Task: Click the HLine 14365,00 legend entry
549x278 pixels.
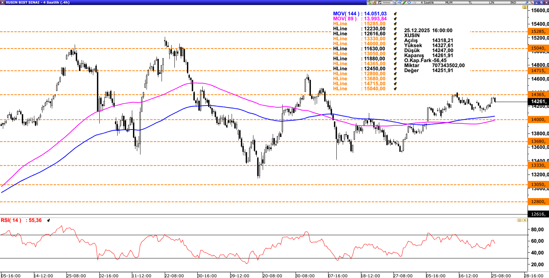Action: 359,64
